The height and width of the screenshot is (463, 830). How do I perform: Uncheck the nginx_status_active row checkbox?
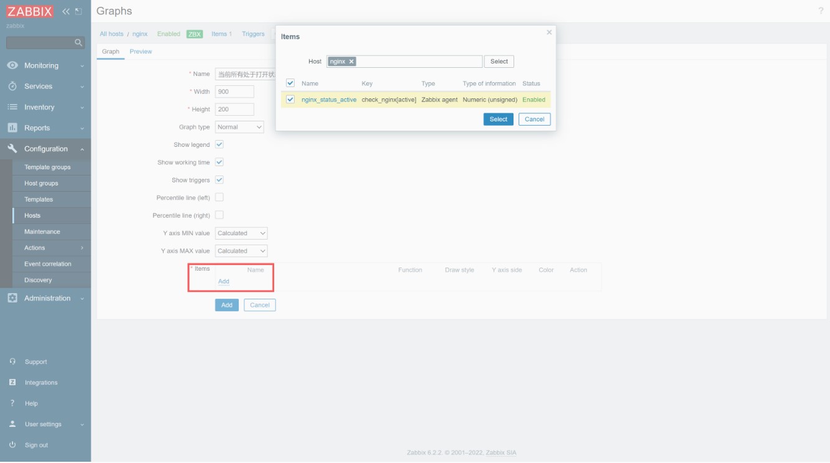[290, 99]
